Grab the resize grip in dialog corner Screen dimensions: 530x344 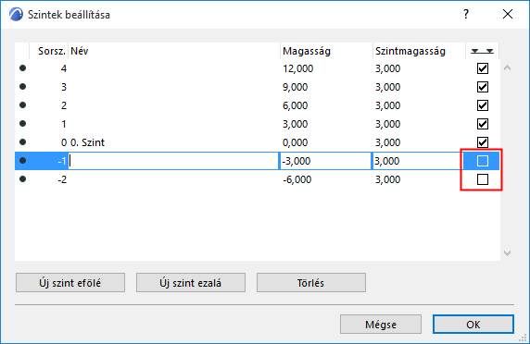pyautogui.click(x=524, y=338)
